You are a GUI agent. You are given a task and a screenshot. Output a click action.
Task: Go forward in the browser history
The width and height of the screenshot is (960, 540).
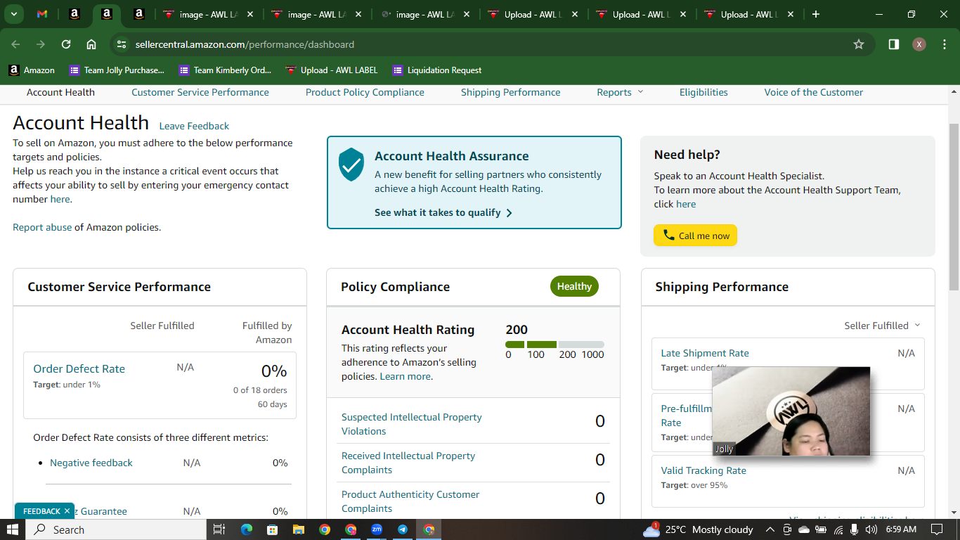[x=41, y=44]
